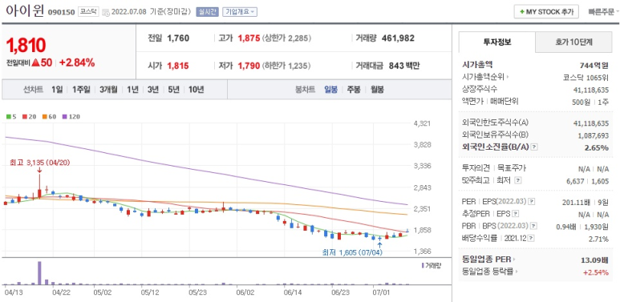The image size is (620, 302).
Task: Click the 외국인보유주식수 value 1,087,693
Action: 593,135
